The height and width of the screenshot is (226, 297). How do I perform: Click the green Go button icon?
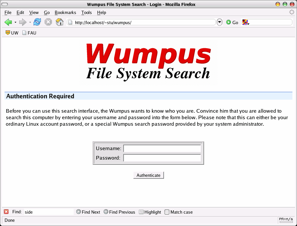coord(229,22)
